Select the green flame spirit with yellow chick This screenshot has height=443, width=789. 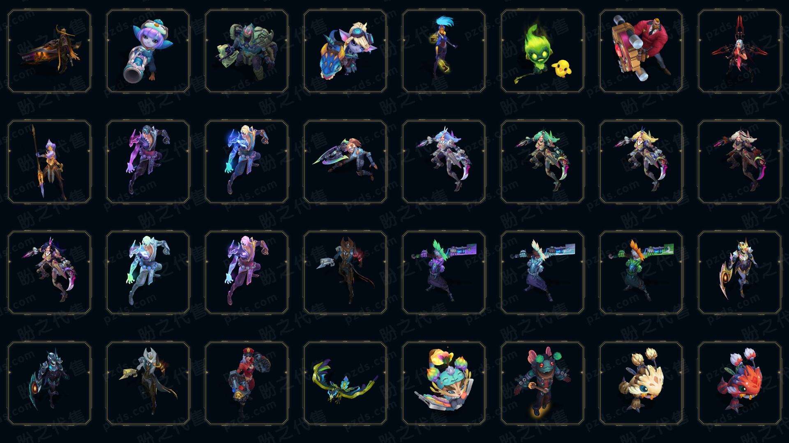[x=542, y=51]
